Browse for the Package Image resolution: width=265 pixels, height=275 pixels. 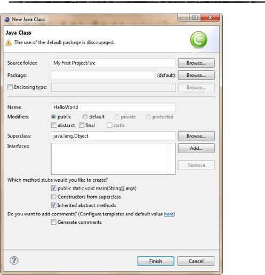[x=196, y=75]
